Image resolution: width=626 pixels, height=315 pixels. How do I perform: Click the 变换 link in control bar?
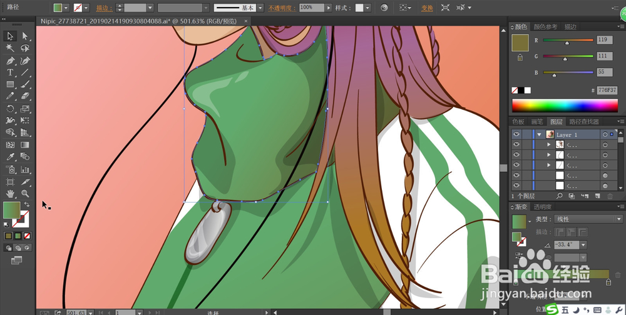click(427, 8)
